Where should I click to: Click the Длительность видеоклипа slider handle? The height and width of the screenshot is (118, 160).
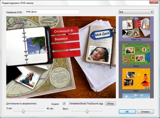coord(23,111)
